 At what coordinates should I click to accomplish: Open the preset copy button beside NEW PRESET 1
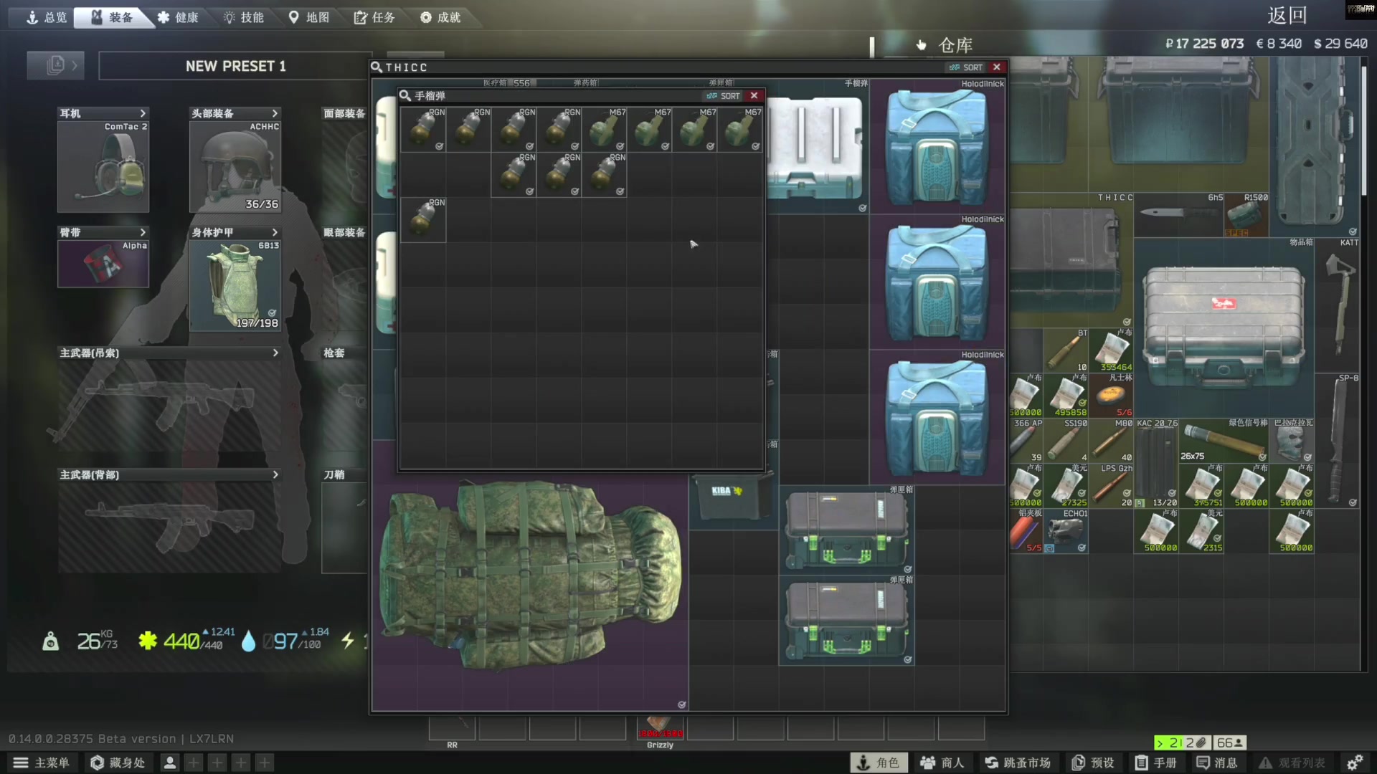click(55, 66)
